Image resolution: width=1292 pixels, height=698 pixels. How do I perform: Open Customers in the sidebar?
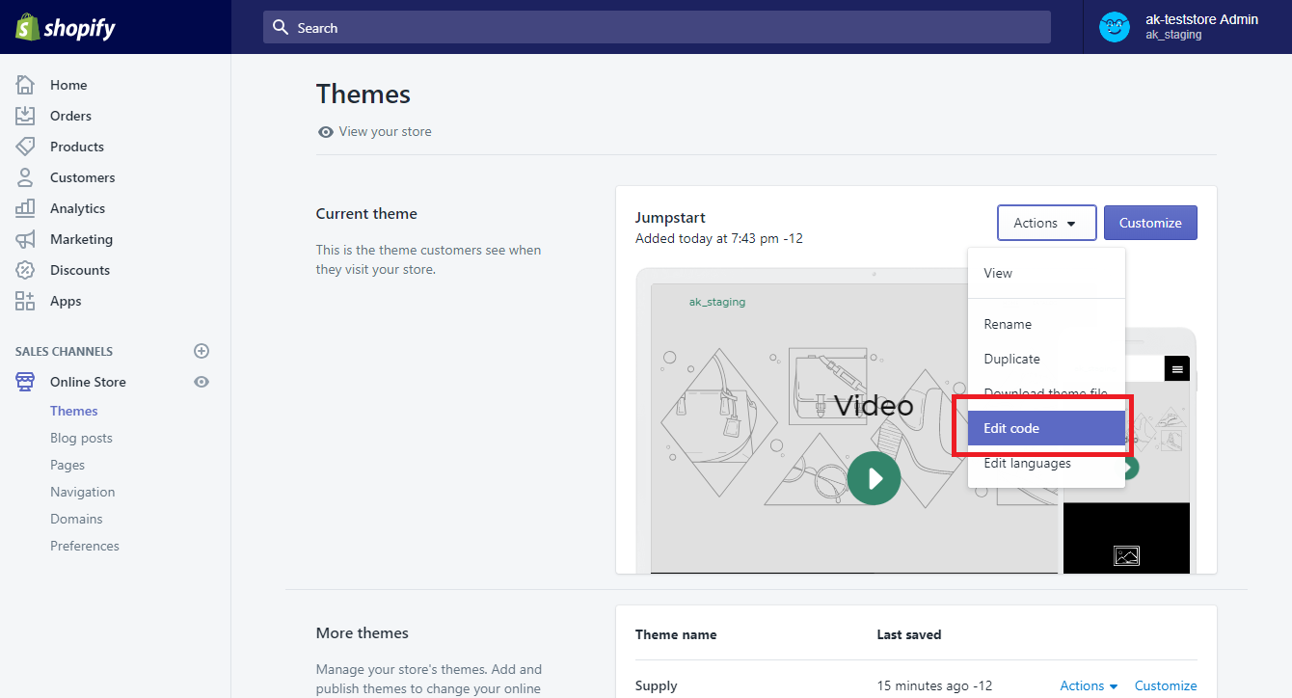[x=82, y=177]
